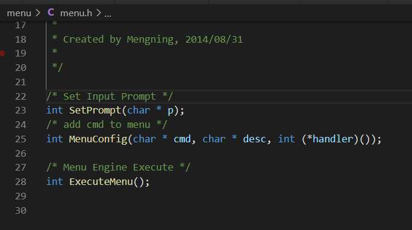Click the MenuConfig function name

point(98,139)
